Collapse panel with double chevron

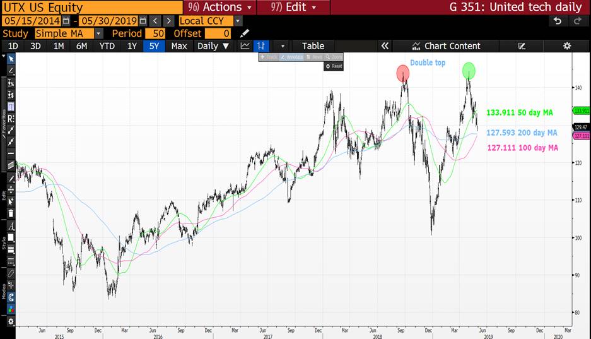pyautogui.click(x=385, y=46)
